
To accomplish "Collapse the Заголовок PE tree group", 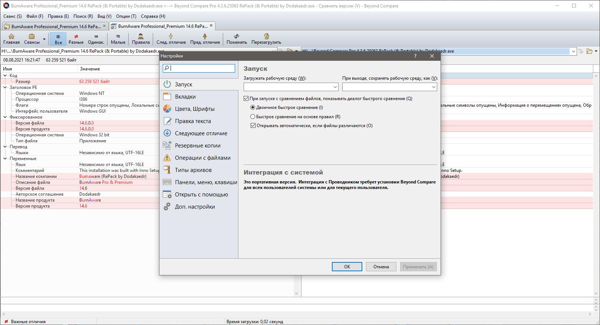I will tap(5, 87).
